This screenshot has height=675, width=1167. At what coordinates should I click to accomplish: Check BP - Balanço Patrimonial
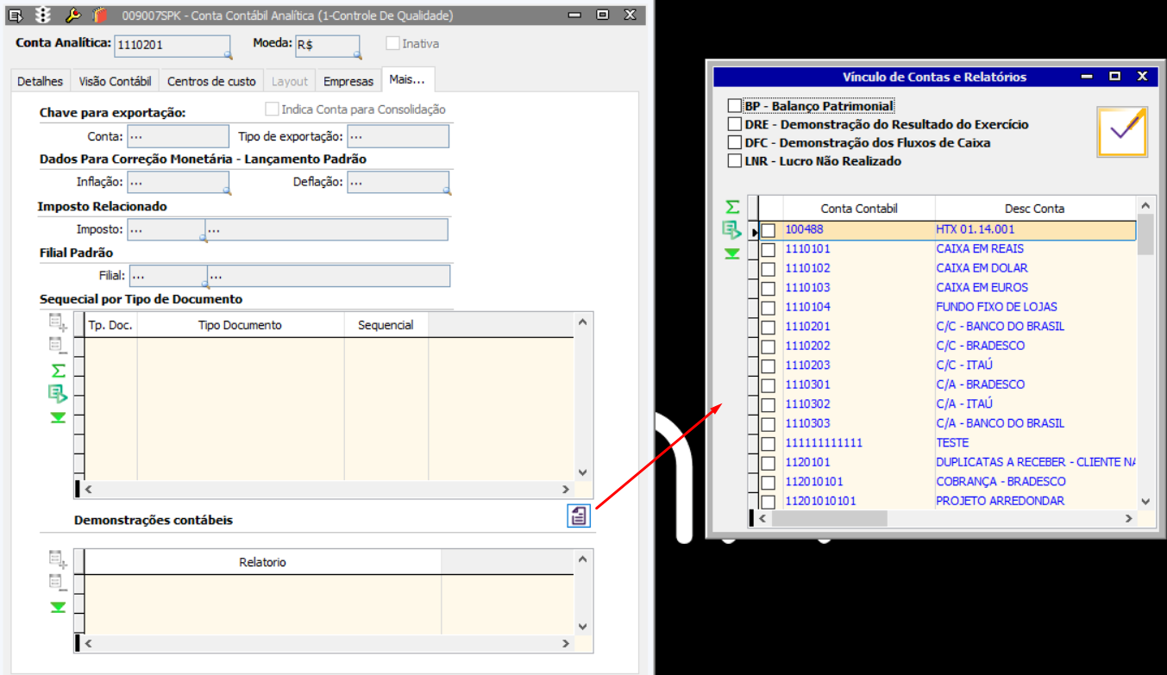coord(735,106)
